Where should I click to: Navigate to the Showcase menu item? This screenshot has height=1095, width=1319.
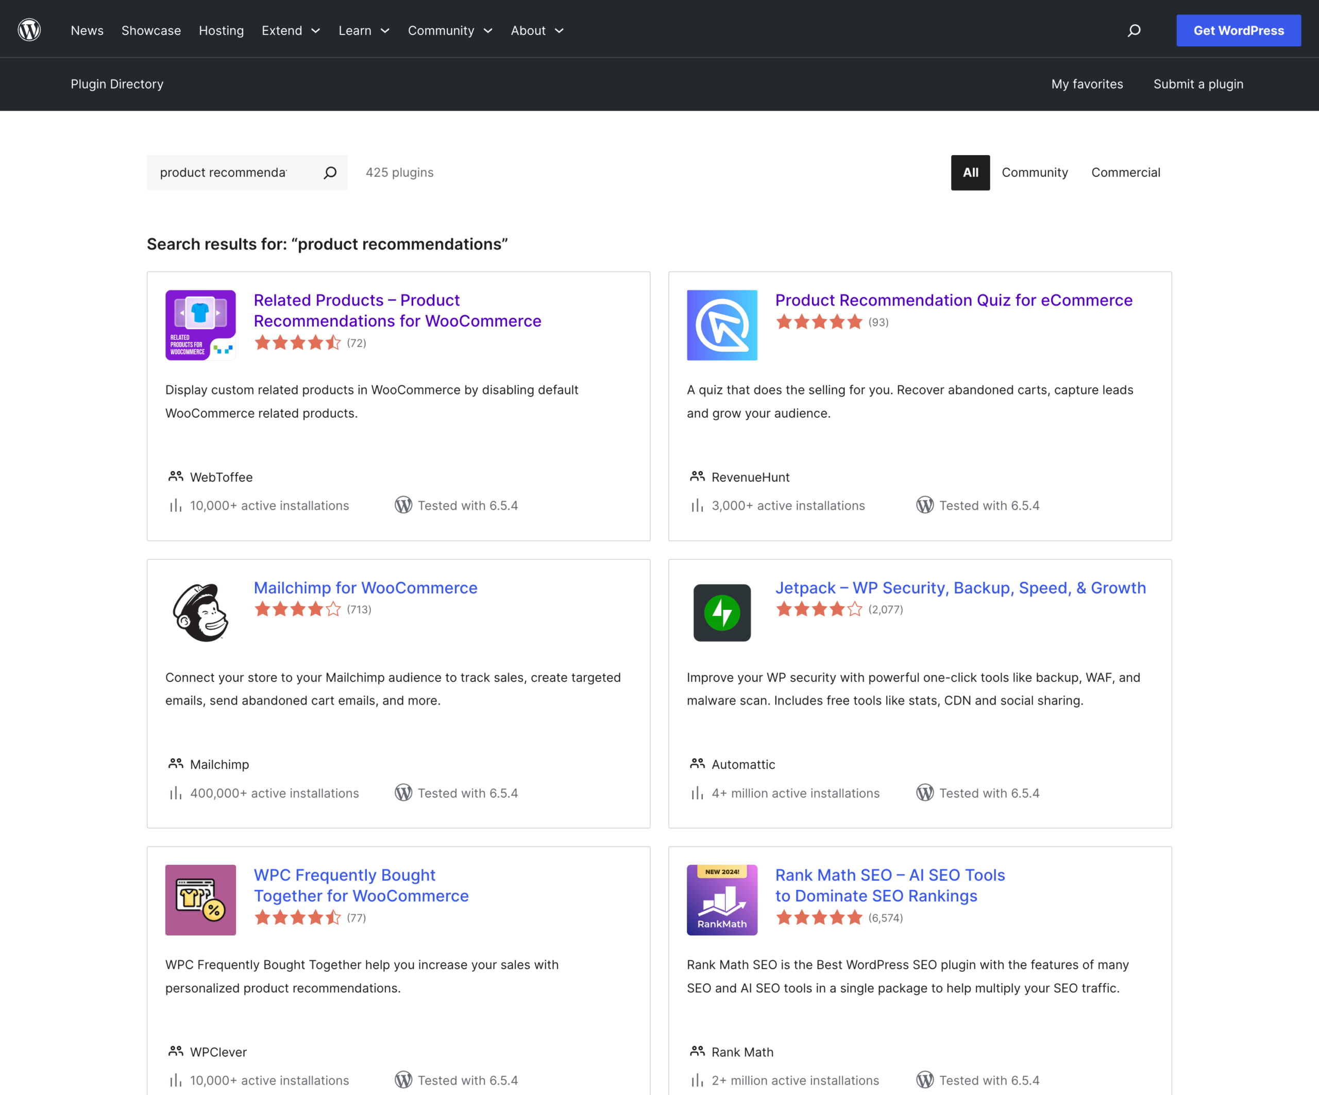coord(151,30)
